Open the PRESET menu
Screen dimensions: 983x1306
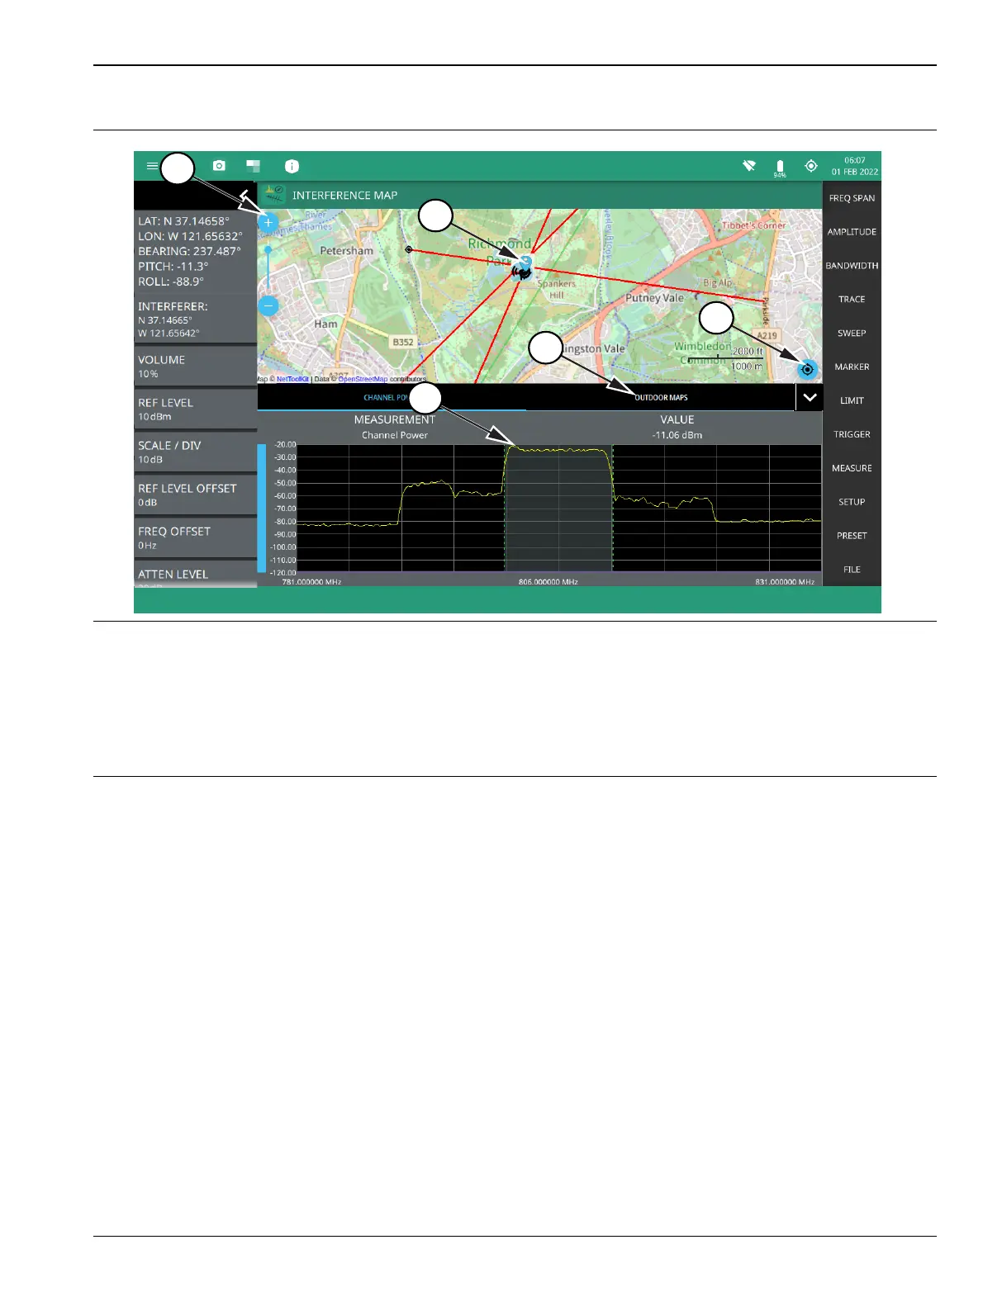(x=852, y=537)
